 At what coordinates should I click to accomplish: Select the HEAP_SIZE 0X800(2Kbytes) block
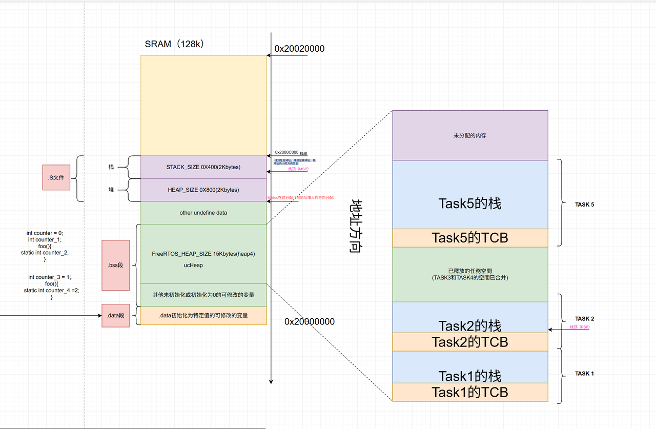pos(203,190)
